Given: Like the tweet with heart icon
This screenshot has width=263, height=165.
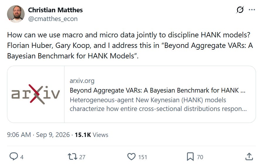Looking at the screenshot, I should pyautogui.click(x=131, y=157).
